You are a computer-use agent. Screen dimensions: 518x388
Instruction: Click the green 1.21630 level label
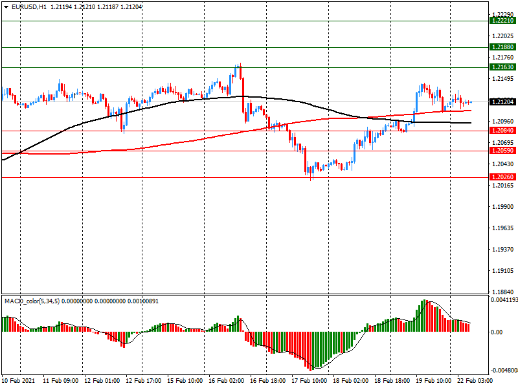pyautogui.click(x=502, y=67)
